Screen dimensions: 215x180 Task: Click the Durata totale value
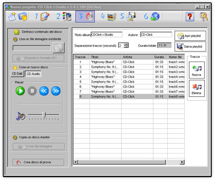point(165,46)
